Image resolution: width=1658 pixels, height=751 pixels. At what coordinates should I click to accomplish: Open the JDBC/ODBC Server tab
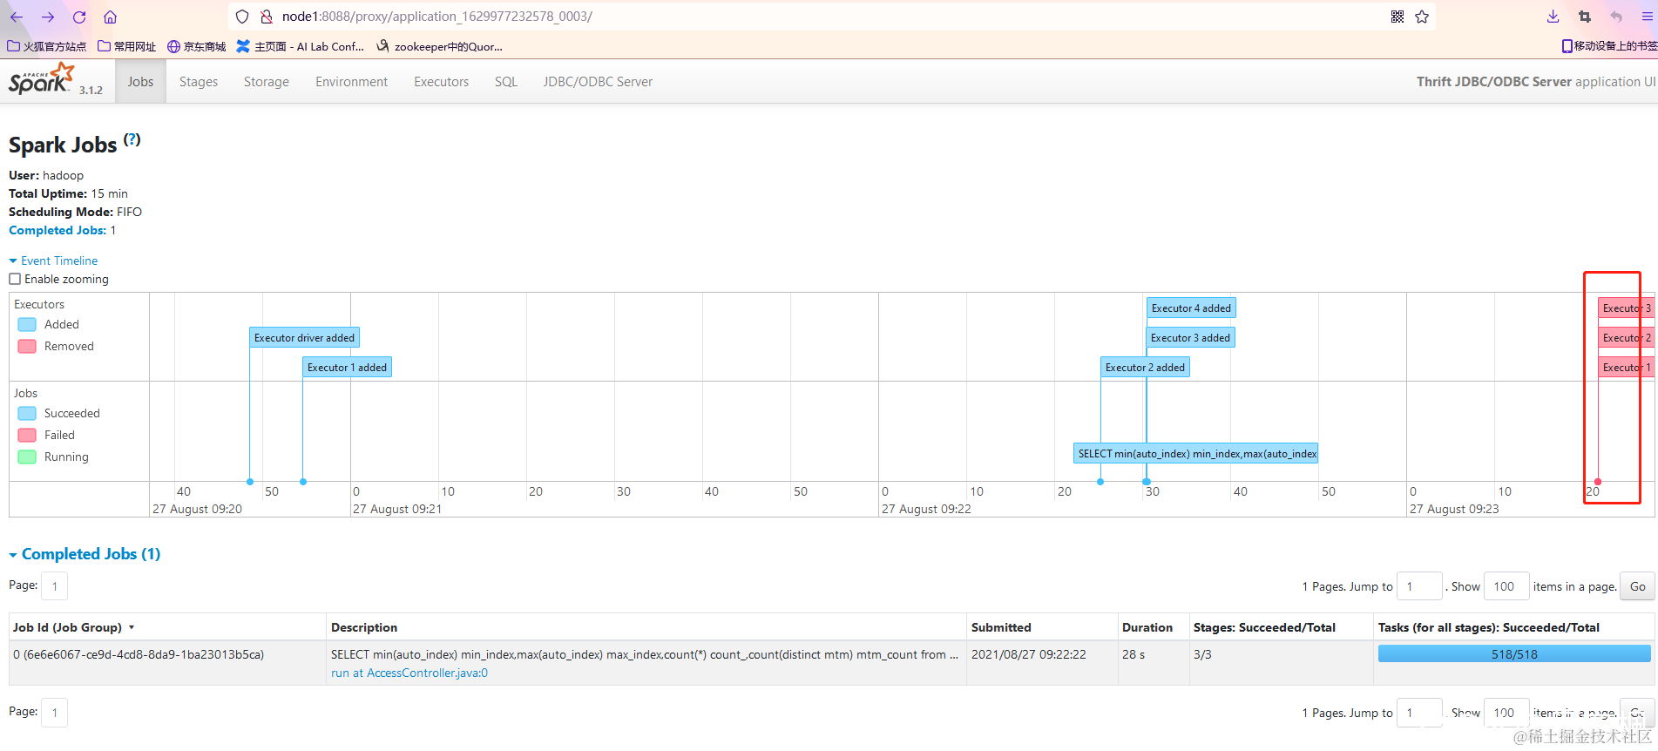(598, 82)
